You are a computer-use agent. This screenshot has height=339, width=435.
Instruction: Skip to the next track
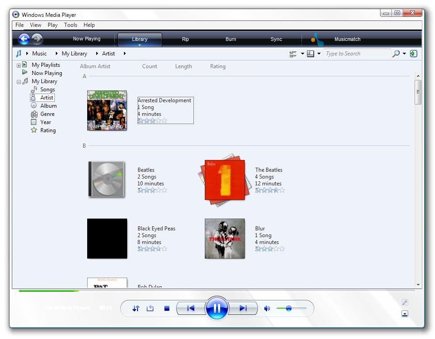[x=243, y=308]
